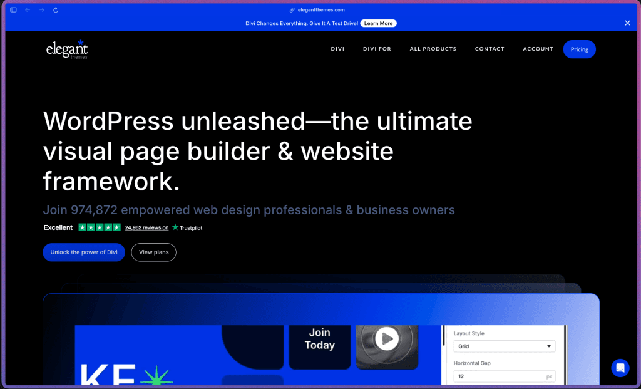Open the chat support widget
The image size is (641, 389).
coord(620,368)
